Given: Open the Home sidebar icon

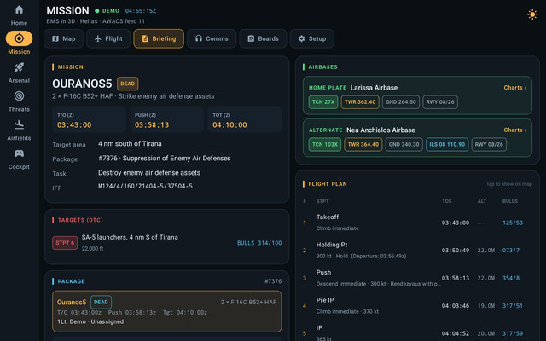Looking at the screenshot, I should click(x=19, y=9).
